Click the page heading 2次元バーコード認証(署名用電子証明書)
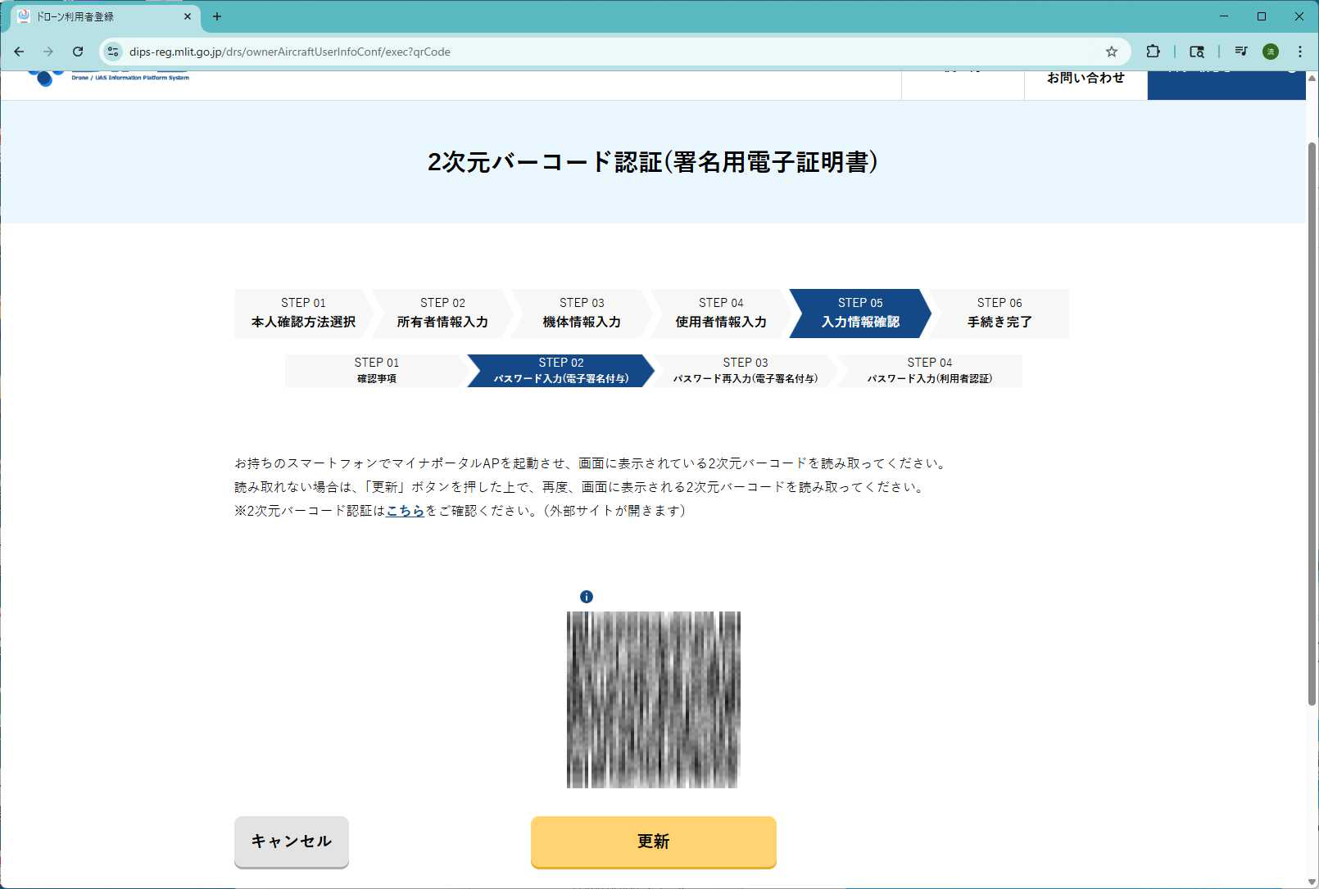 coord(653,162)
